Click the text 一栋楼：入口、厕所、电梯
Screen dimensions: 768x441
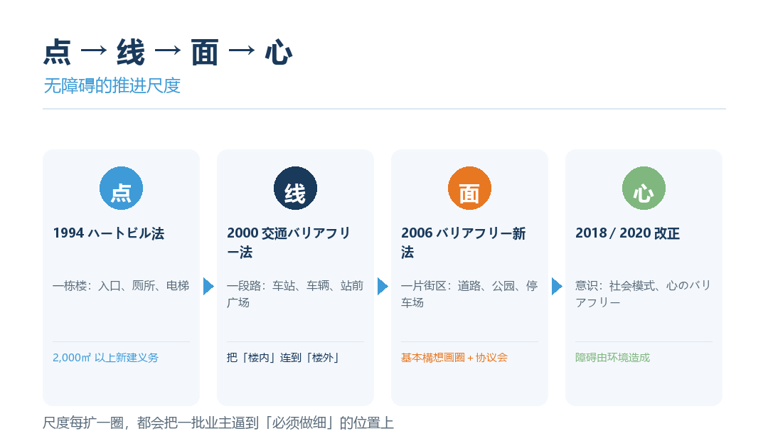tap(121, 286)
